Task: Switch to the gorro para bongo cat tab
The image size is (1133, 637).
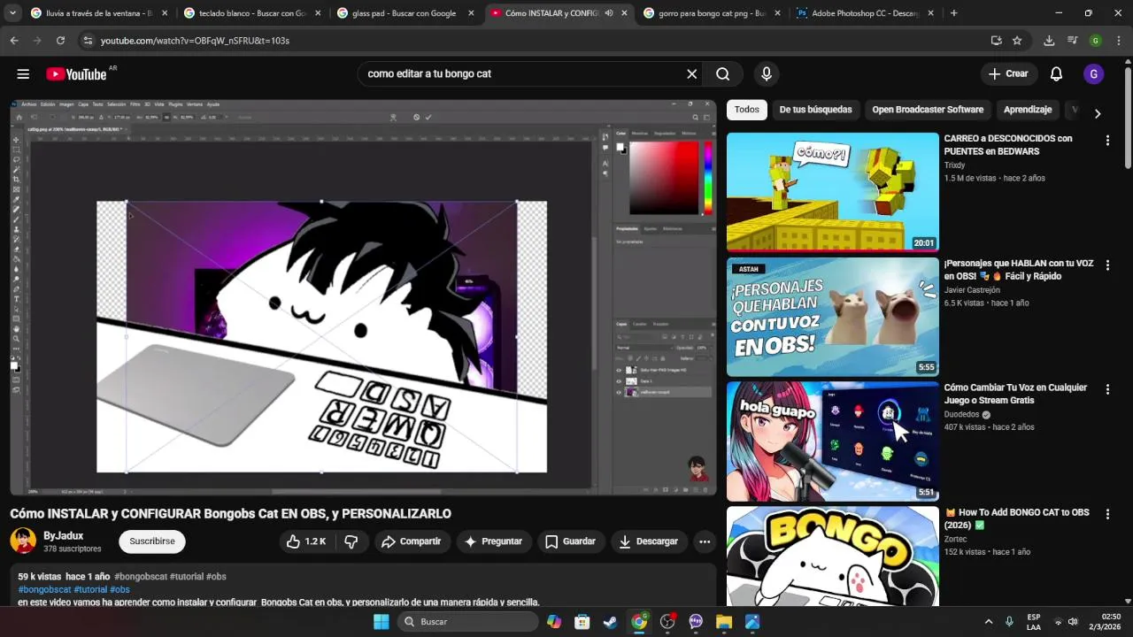Action: point(713,13)
